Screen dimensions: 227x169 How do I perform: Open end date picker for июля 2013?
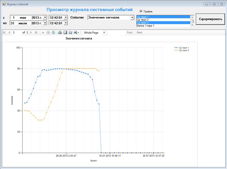coord(45,23)
